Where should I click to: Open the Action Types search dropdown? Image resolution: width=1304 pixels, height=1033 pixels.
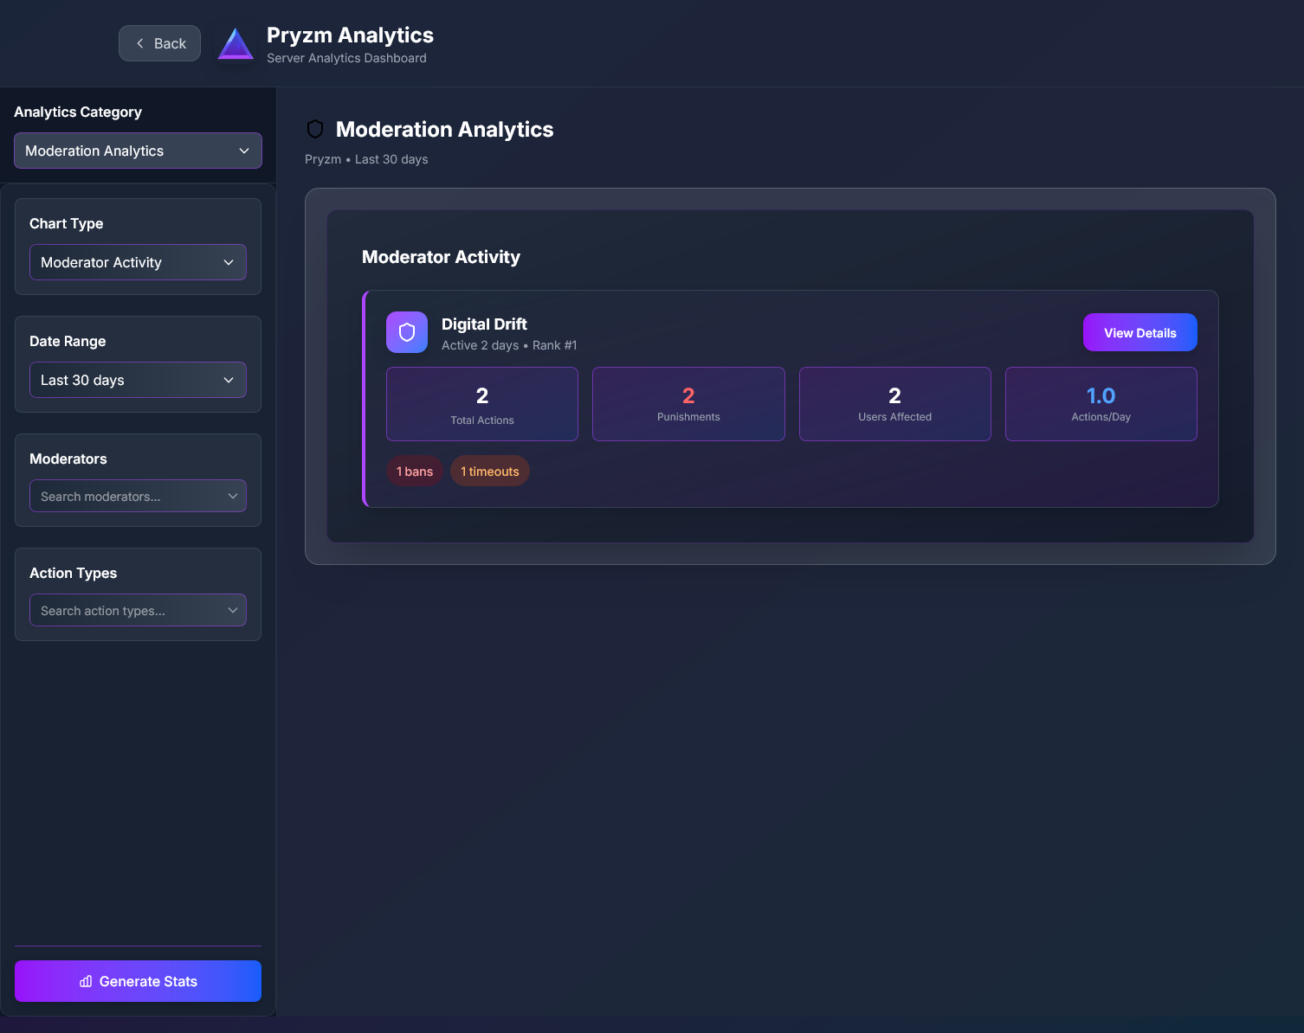click(138, 610)
